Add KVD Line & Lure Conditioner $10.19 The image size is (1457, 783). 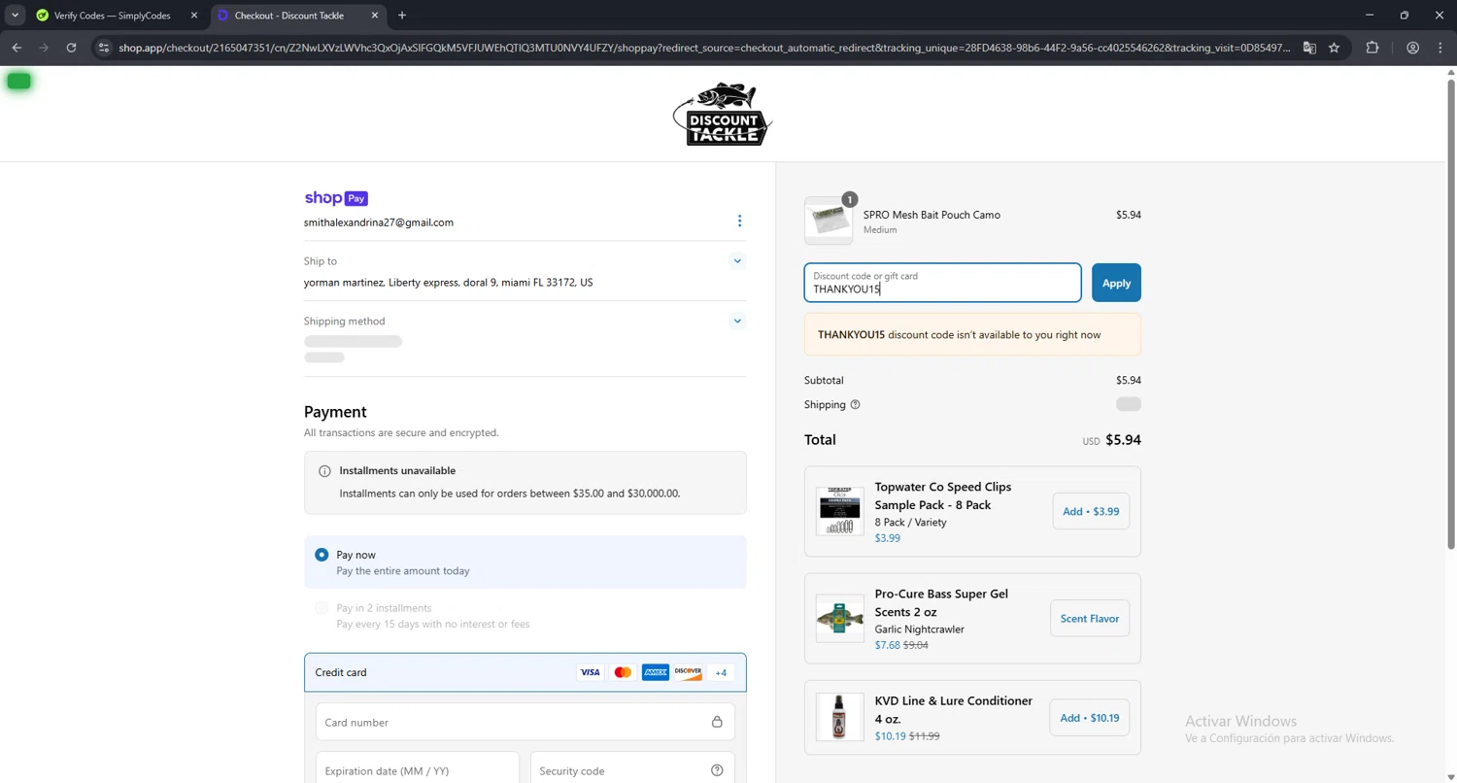pyautogui.click(x=1090, y=718)
